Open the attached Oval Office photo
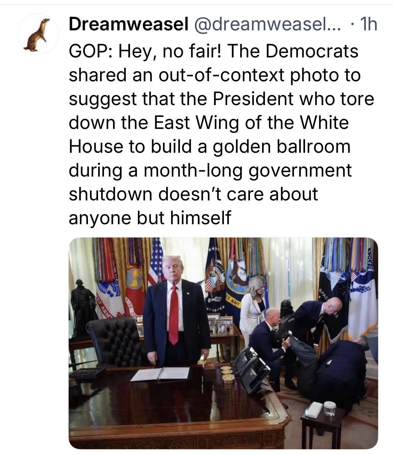393x455 pixels. click(223, 343)
